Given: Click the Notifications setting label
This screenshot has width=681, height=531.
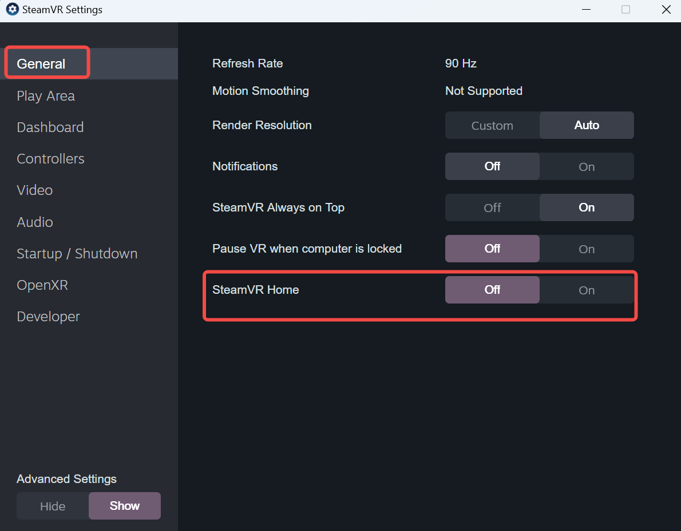Looking at the screenshot, I should [245, 166].
